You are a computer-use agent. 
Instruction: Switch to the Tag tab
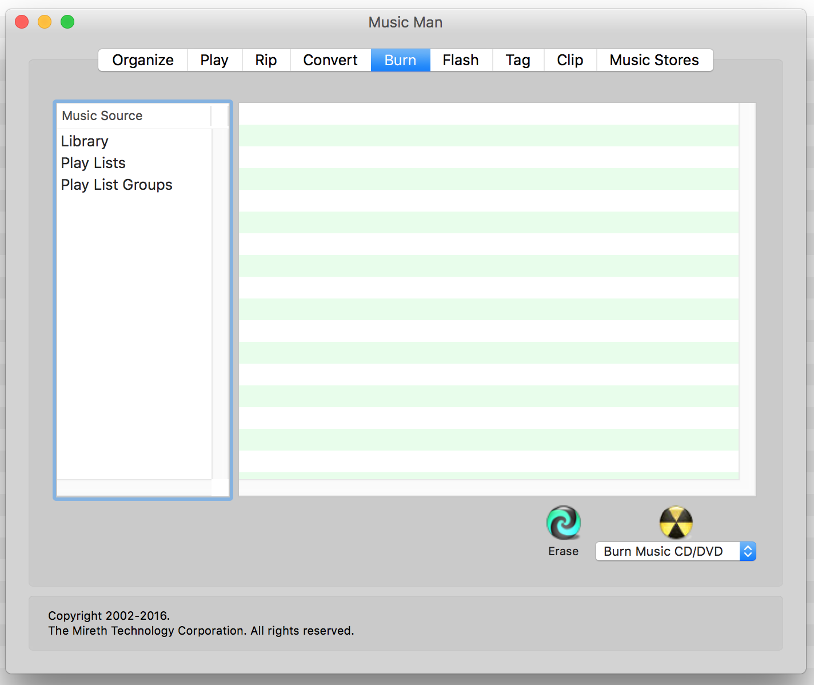(x=518, y=60)
